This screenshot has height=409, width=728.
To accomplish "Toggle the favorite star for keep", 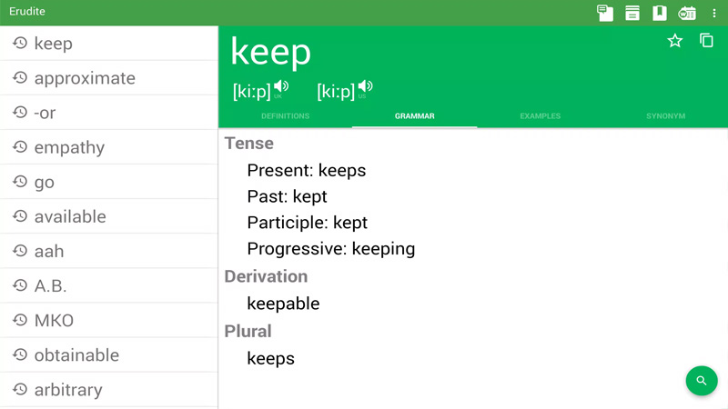I will [x=675, y=41].
